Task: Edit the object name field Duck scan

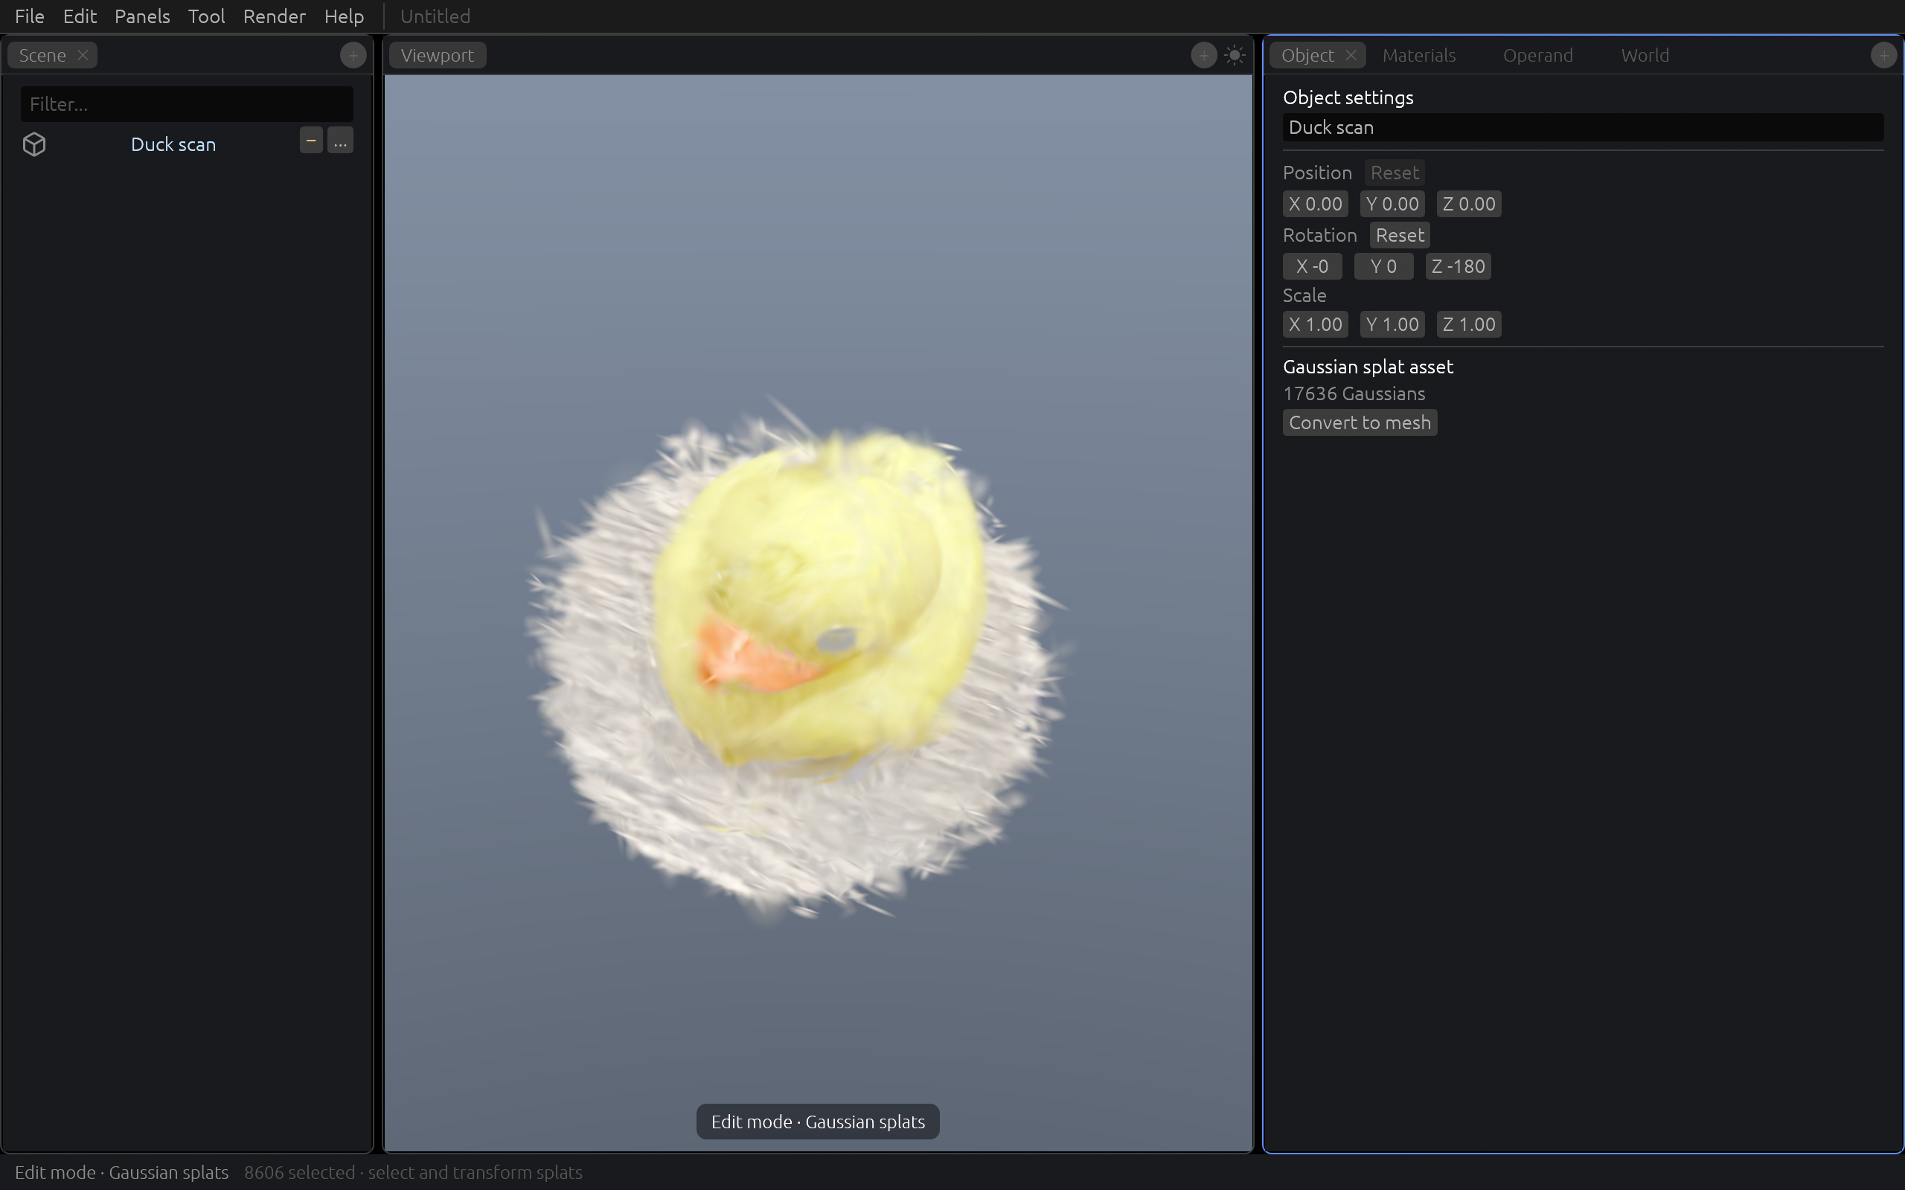Action: (x=1583, y=127)
